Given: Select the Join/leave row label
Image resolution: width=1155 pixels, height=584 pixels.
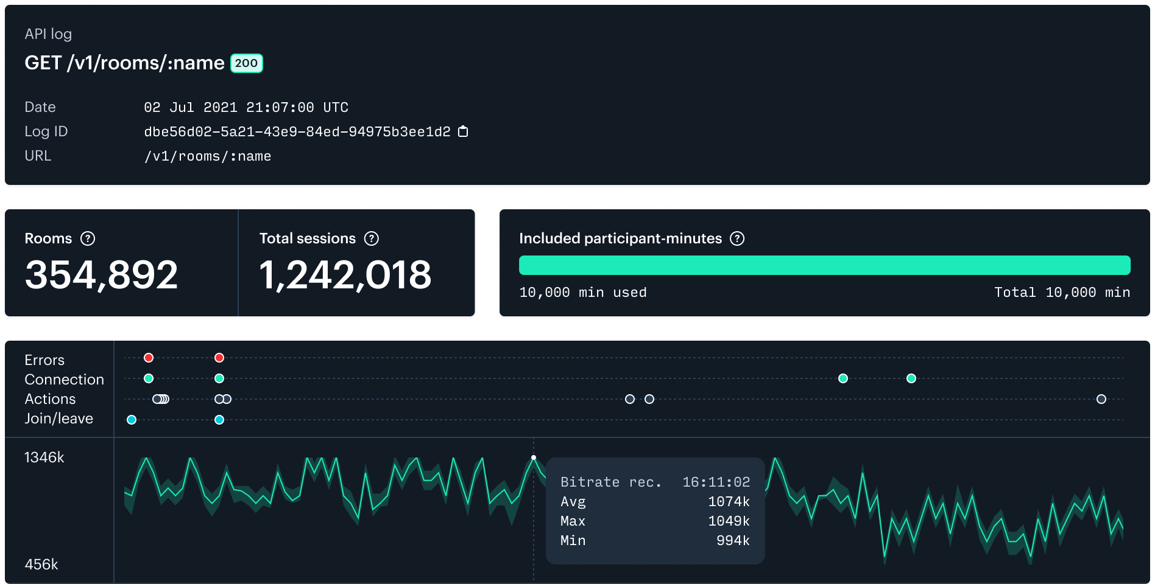Looking at the screenshot, I should point(58,419).
